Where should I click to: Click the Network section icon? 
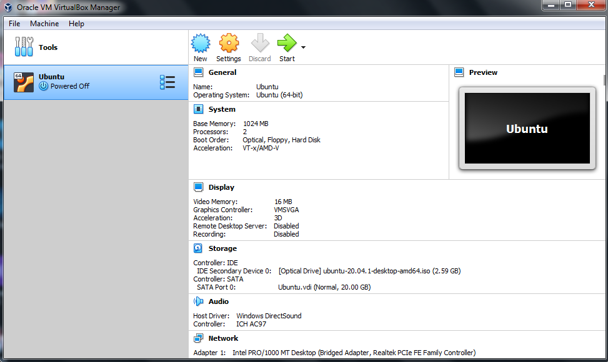pyautogui.click(x=199, y=338)
